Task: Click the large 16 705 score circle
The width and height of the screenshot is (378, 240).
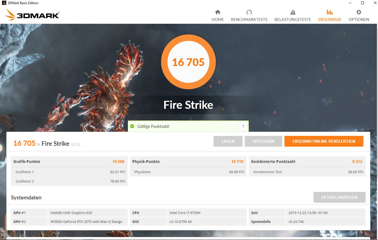Action: coord(188,62)
